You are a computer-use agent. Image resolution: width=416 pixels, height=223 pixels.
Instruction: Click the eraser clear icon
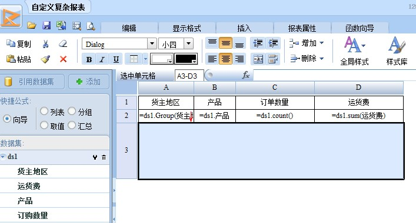63,43
